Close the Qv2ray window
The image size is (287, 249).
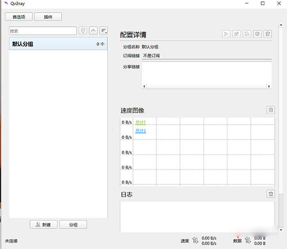279,3
